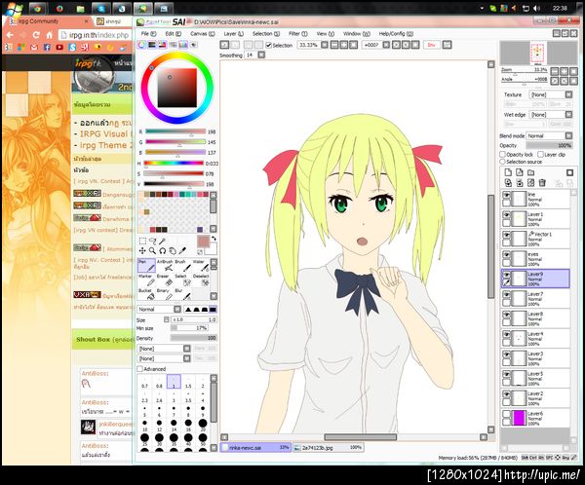Viewport: 585px width, 485px height.
Task: Open the zoom percentage dropdown in toolbar
Action: [325, 45]
